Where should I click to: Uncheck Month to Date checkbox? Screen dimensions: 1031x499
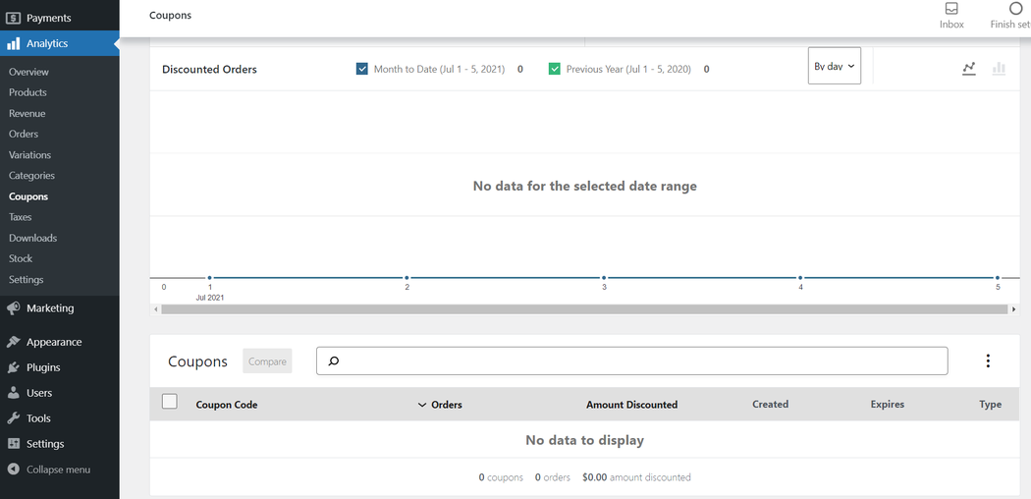click(x=361, y=69)
